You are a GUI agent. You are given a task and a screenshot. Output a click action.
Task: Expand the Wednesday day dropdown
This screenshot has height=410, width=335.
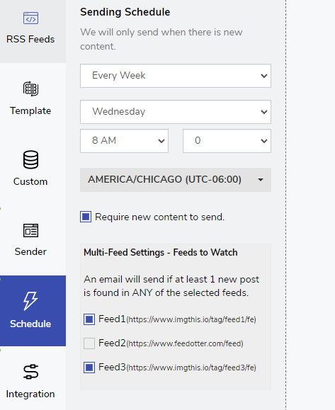coord(176,112)
